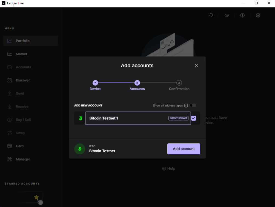Enable the Show all address types switch
The height and width of the screenshot is (207, 275).
[x=193, y=106]
